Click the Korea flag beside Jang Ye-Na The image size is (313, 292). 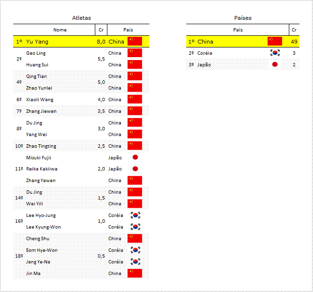click(x=135, y=261)
